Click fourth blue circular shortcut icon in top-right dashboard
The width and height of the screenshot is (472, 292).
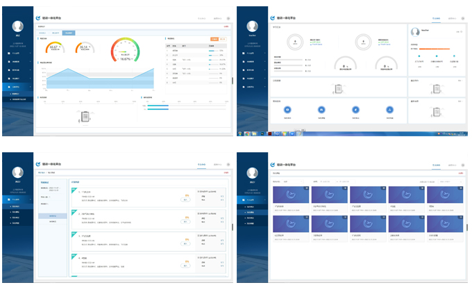(389, 109)
